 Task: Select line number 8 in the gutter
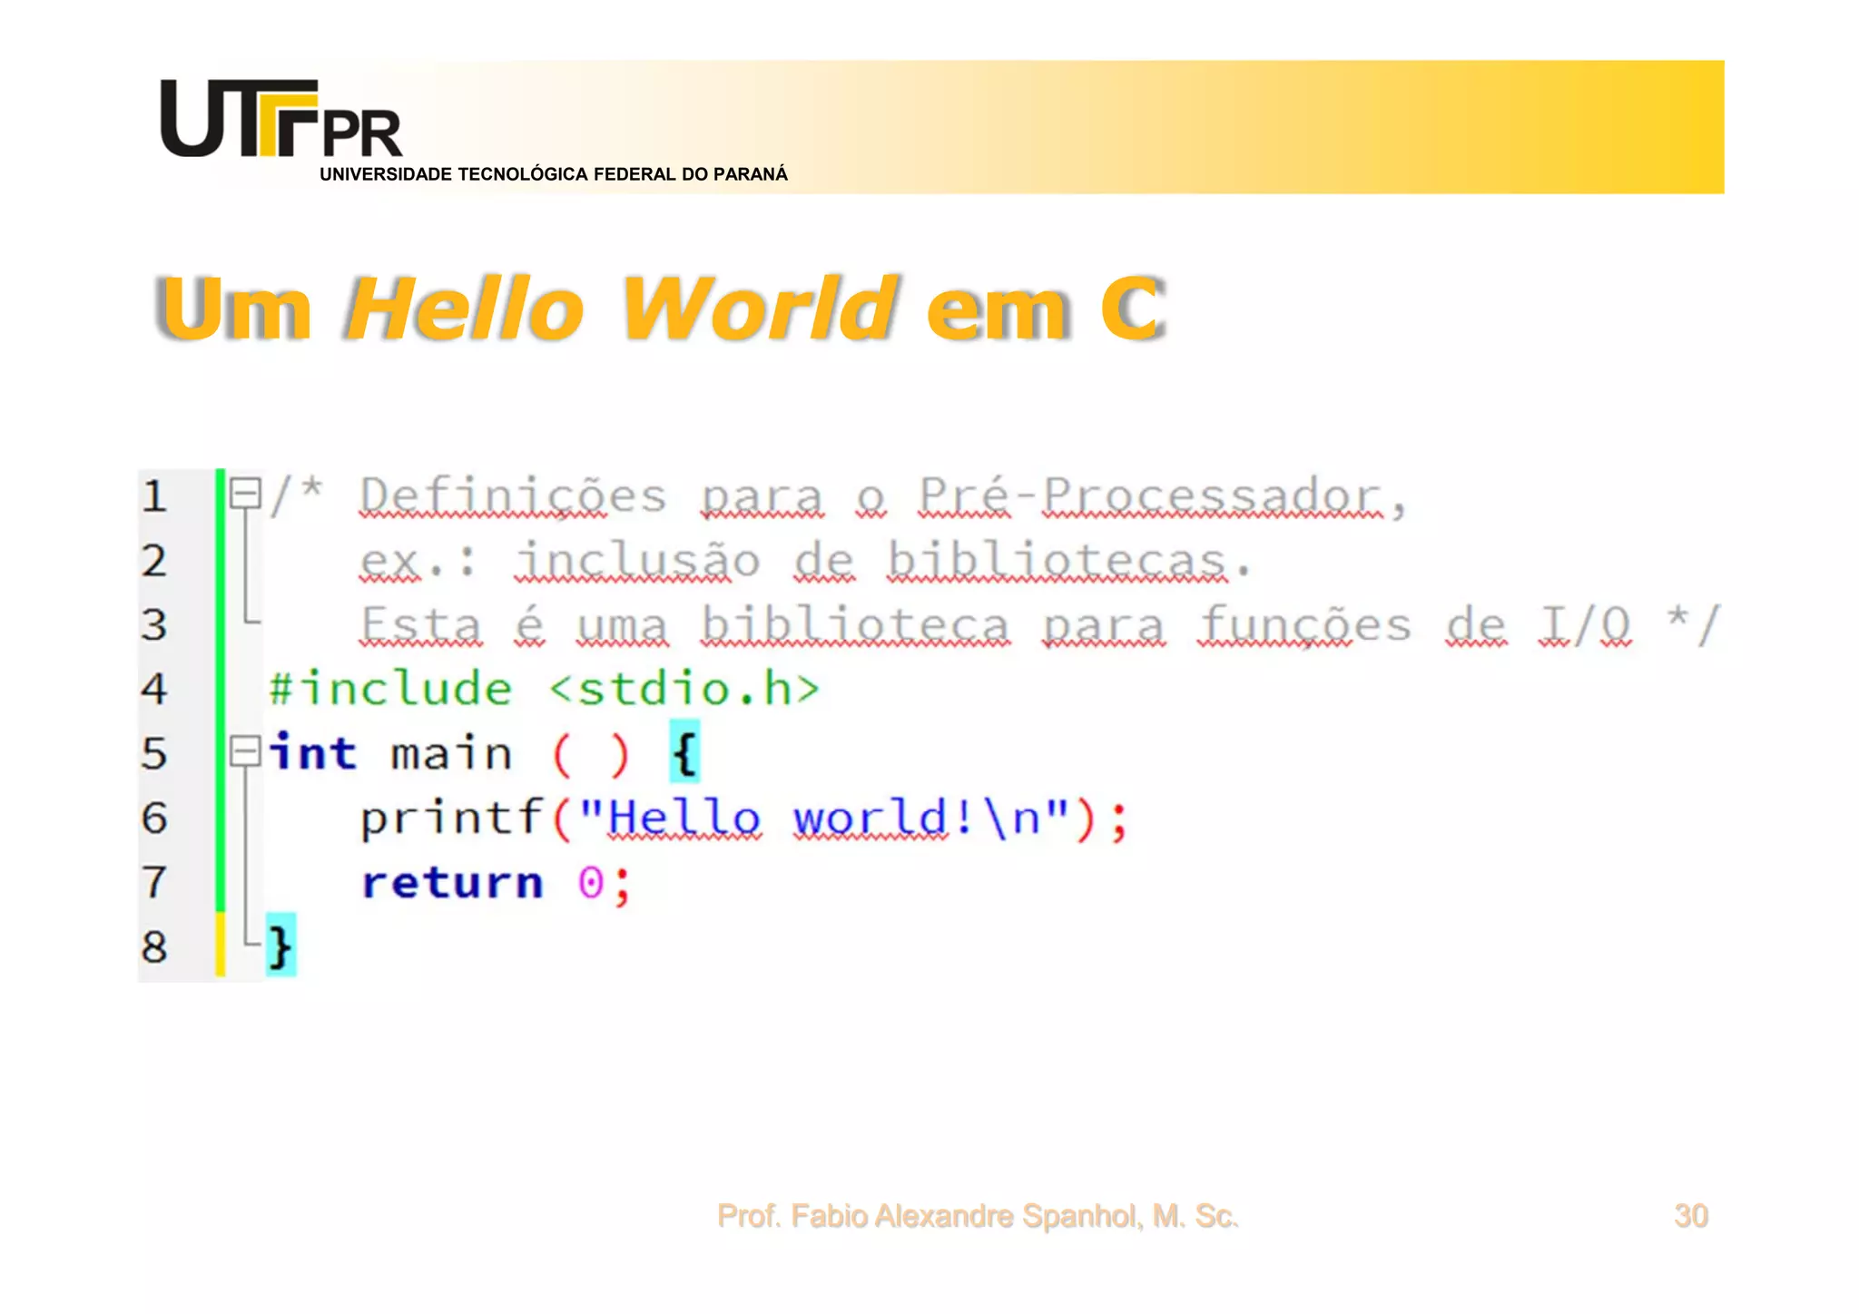click(154, 947)
